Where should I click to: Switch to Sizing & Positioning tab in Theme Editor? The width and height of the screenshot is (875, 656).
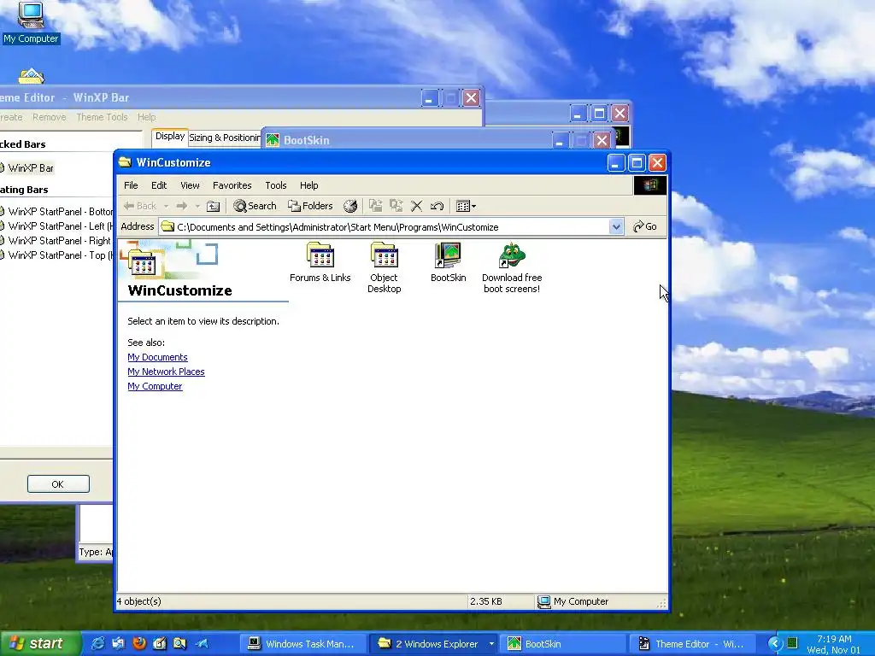tap(225, 138)
